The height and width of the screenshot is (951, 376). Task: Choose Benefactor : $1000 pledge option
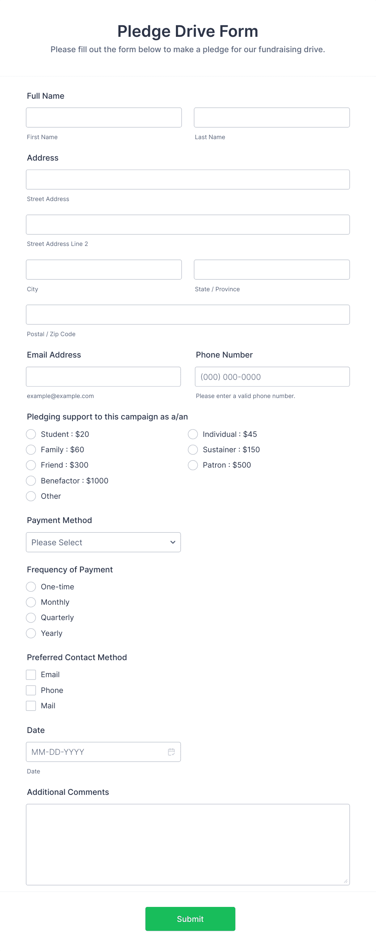coord(31,481)
